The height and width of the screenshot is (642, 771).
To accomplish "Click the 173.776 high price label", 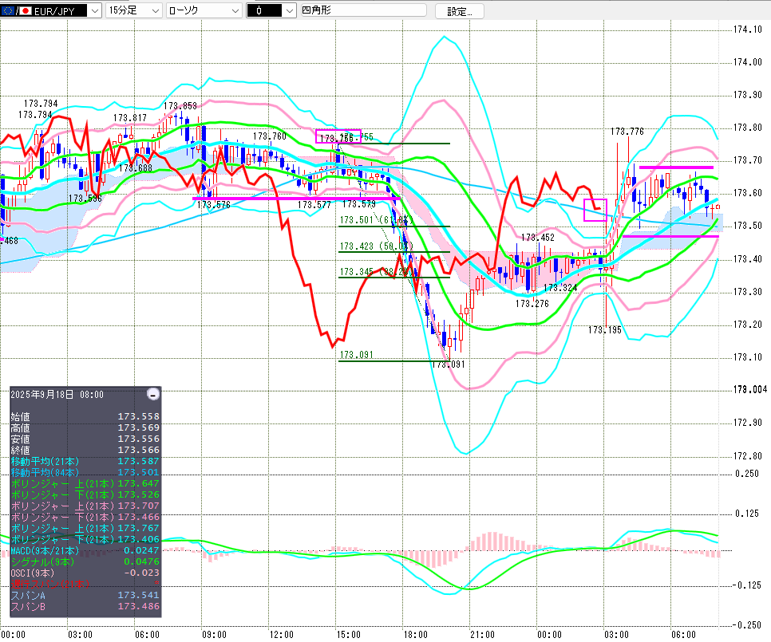I will pyautogui.click(x=627, y=132).
